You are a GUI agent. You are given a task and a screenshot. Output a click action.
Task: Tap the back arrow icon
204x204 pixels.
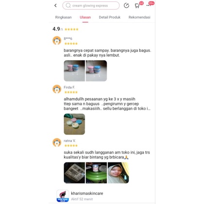tap(55, 5)
